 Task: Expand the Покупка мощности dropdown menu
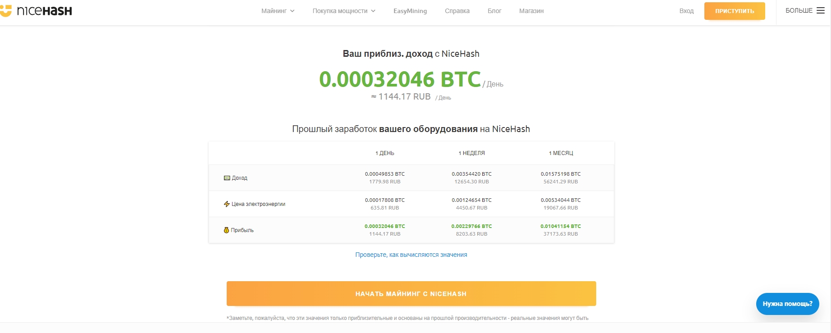[x=344, y=11]
